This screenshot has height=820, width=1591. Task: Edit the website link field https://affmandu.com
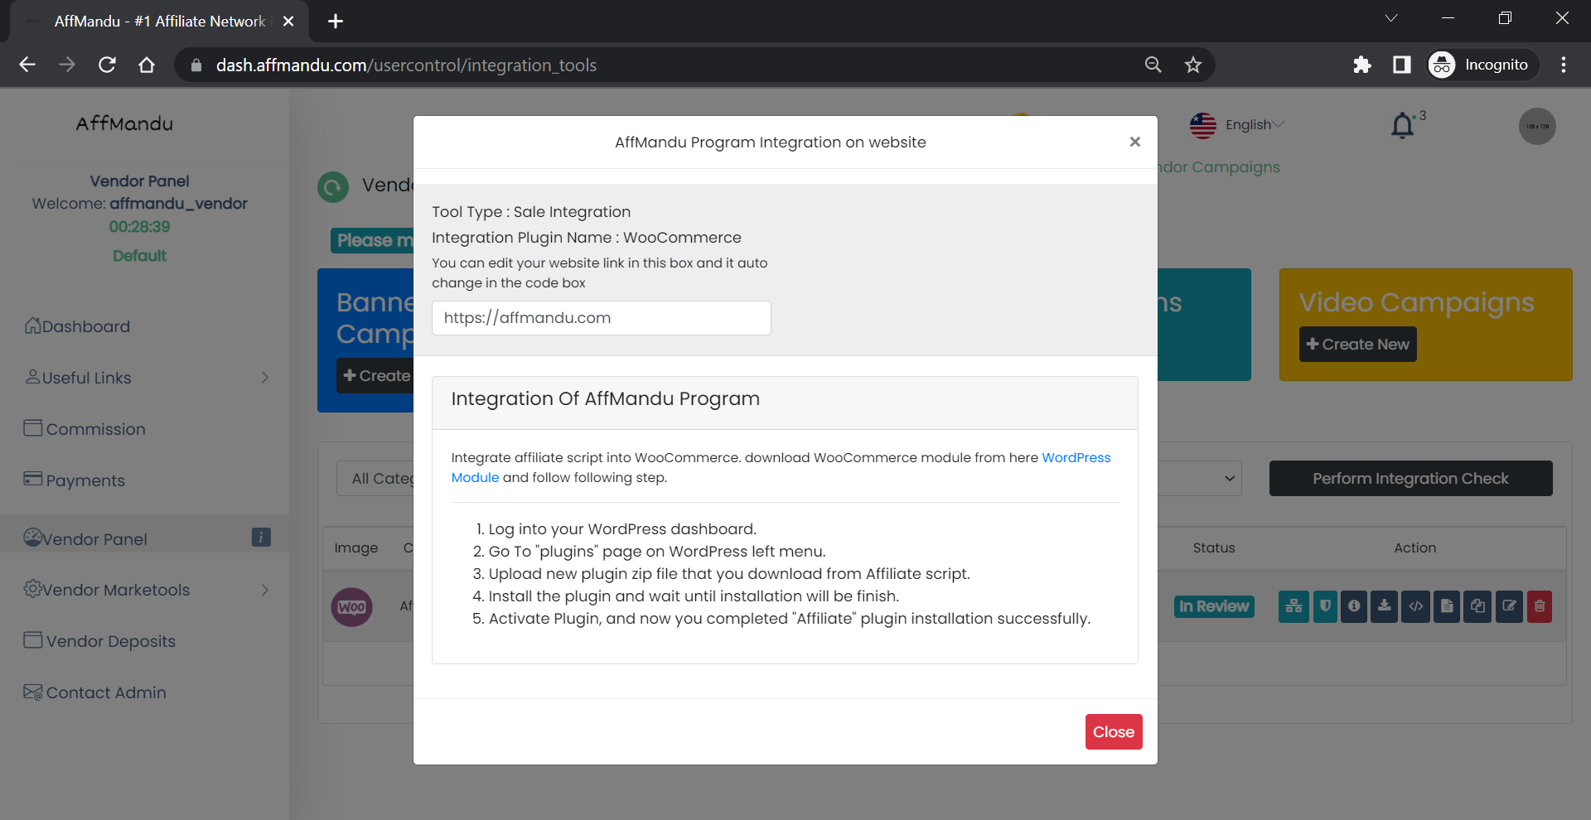pyautogui.click(x=601, y=318)
